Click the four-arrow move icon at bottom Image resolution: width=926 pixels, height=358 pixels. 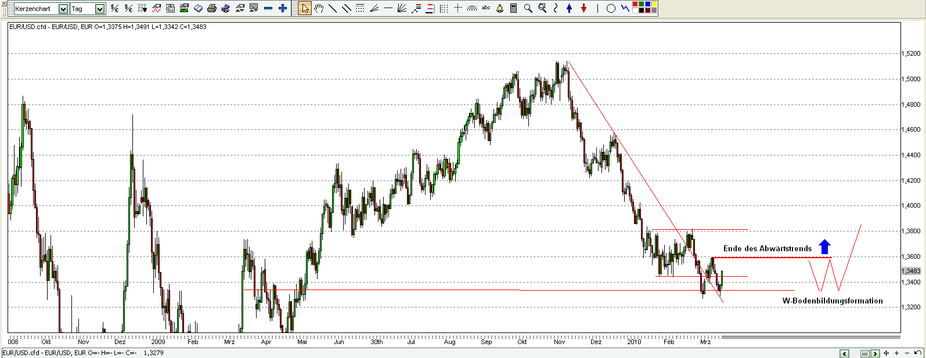point(886,353)
